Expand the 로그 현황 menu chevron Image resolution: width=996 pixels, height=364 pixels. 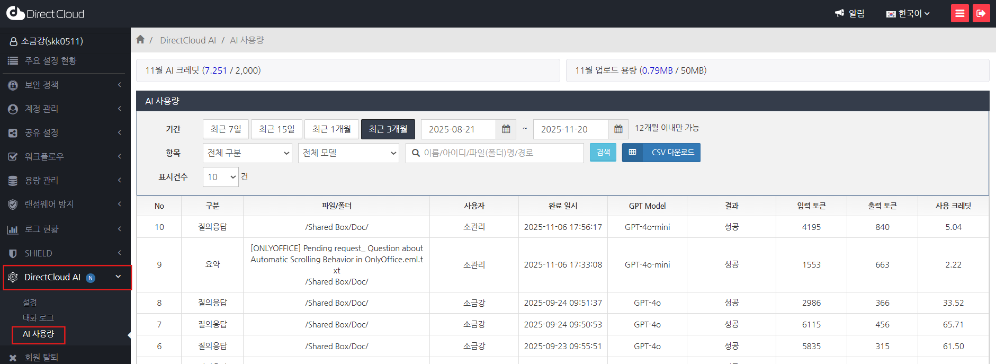[x=120, y=229]
